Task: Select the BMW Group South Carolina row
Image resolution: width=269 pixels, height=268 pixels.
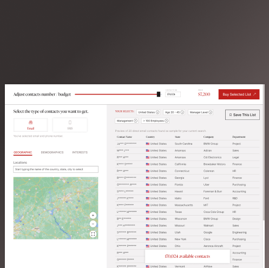Action: pos(187,144)
